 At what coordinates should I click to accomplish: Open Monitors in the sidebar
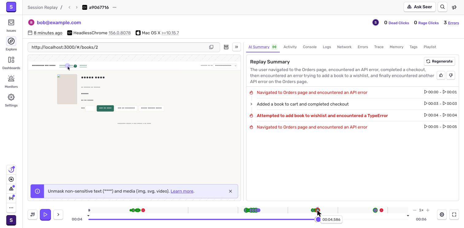pos(11,82)
